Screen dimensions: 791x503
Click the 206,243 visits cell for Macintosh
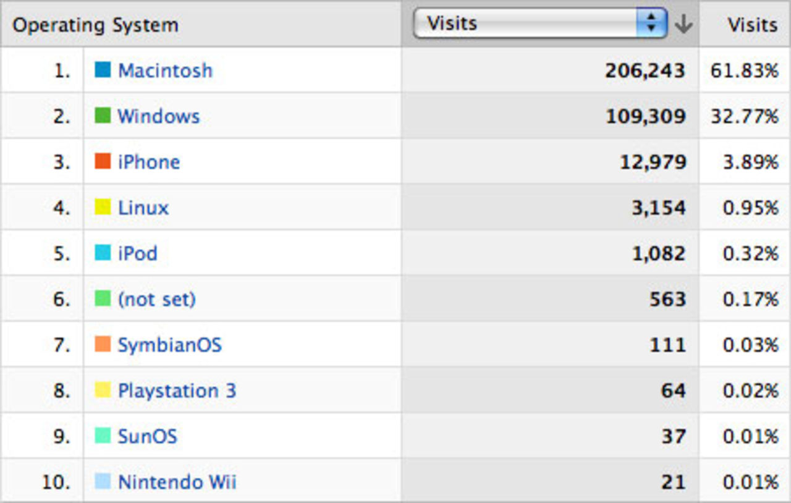[x=645, y=70]
